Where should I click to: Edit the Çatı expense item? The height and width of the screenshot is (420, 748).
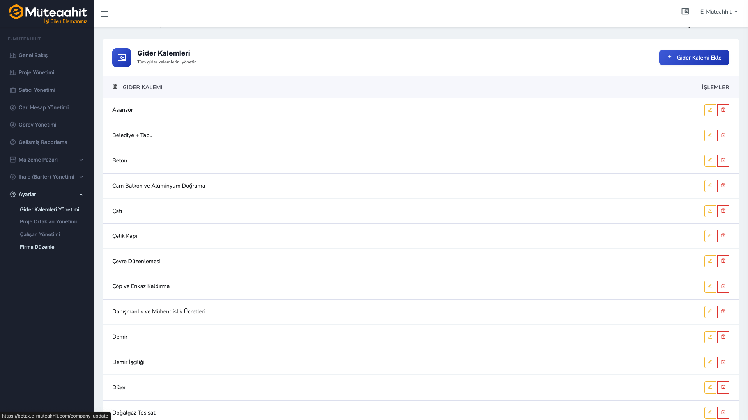click(x=710, y=211)
